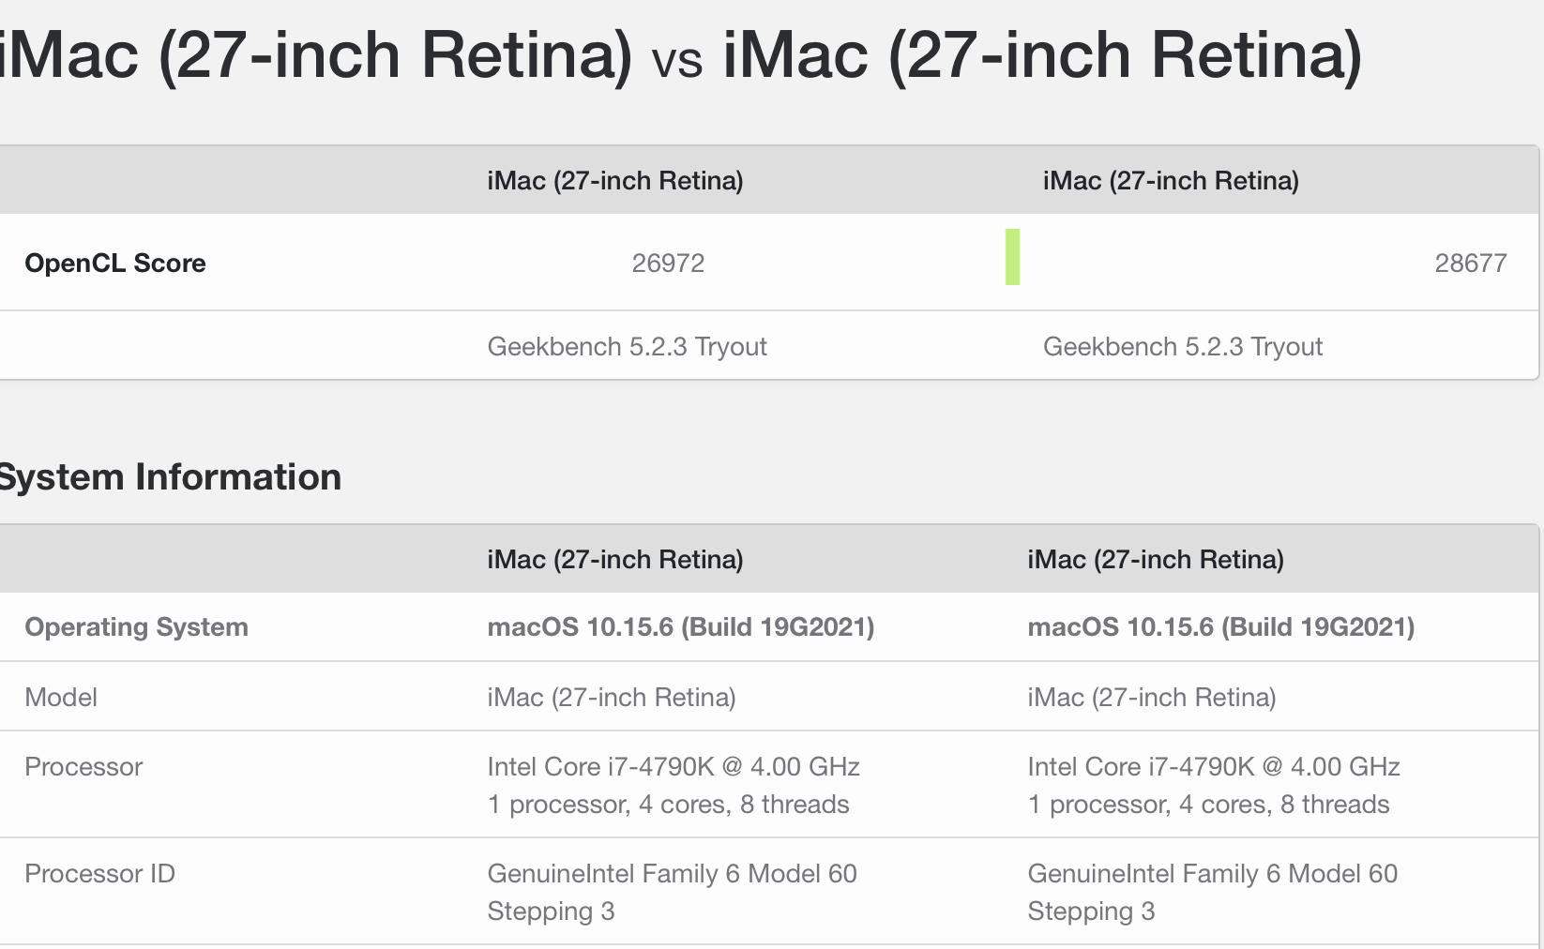This screenshot has width=1544, height=949.
Task: Click the Processor ID row label
Action: click(x=99, y=874)
